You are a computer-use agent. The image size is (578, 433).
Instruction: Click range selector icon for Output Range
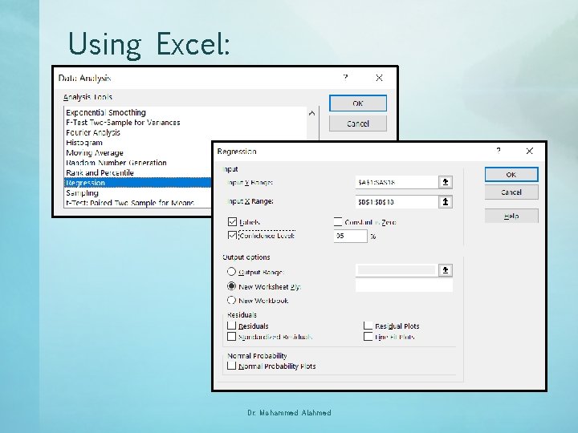point(446,270)
